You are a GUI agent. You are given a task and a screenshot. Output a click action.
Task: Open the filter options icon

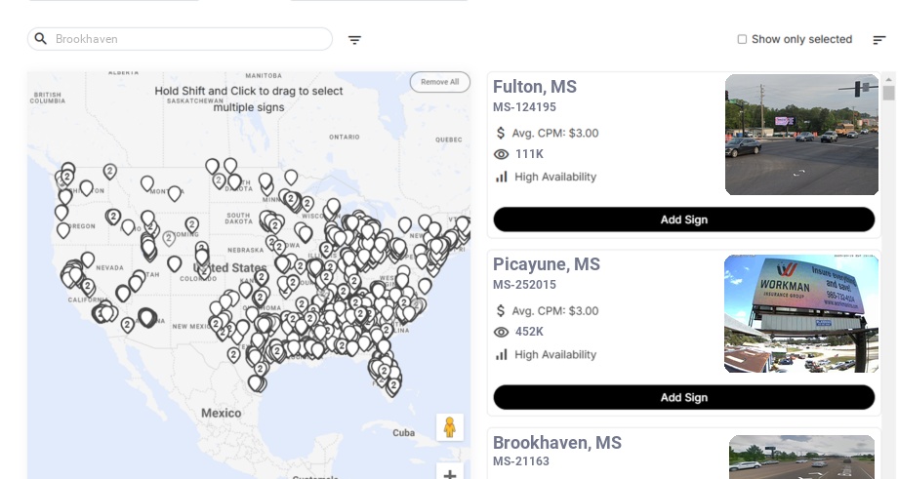pyautogui.click(x=354, y=40)
